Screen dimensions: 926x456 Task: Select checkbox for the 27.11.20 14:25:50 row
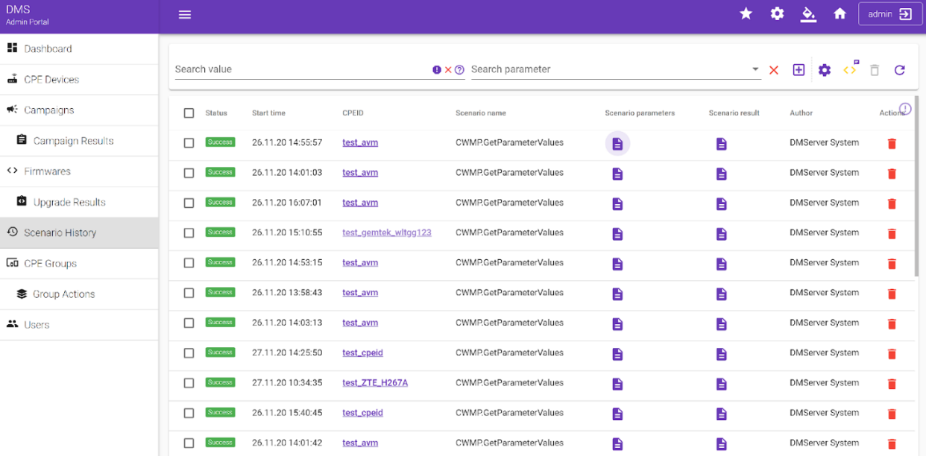point(189,353)
